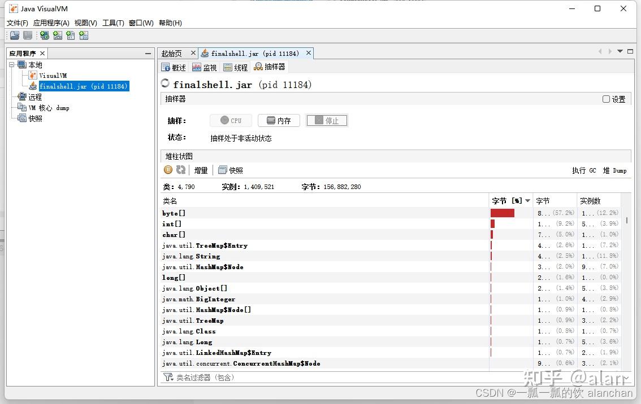The height and width of the screenshot is (404, 641).
Task: Add a JMX connection from the toolbar
Action: pyautogui.click(x=58, y=36)
